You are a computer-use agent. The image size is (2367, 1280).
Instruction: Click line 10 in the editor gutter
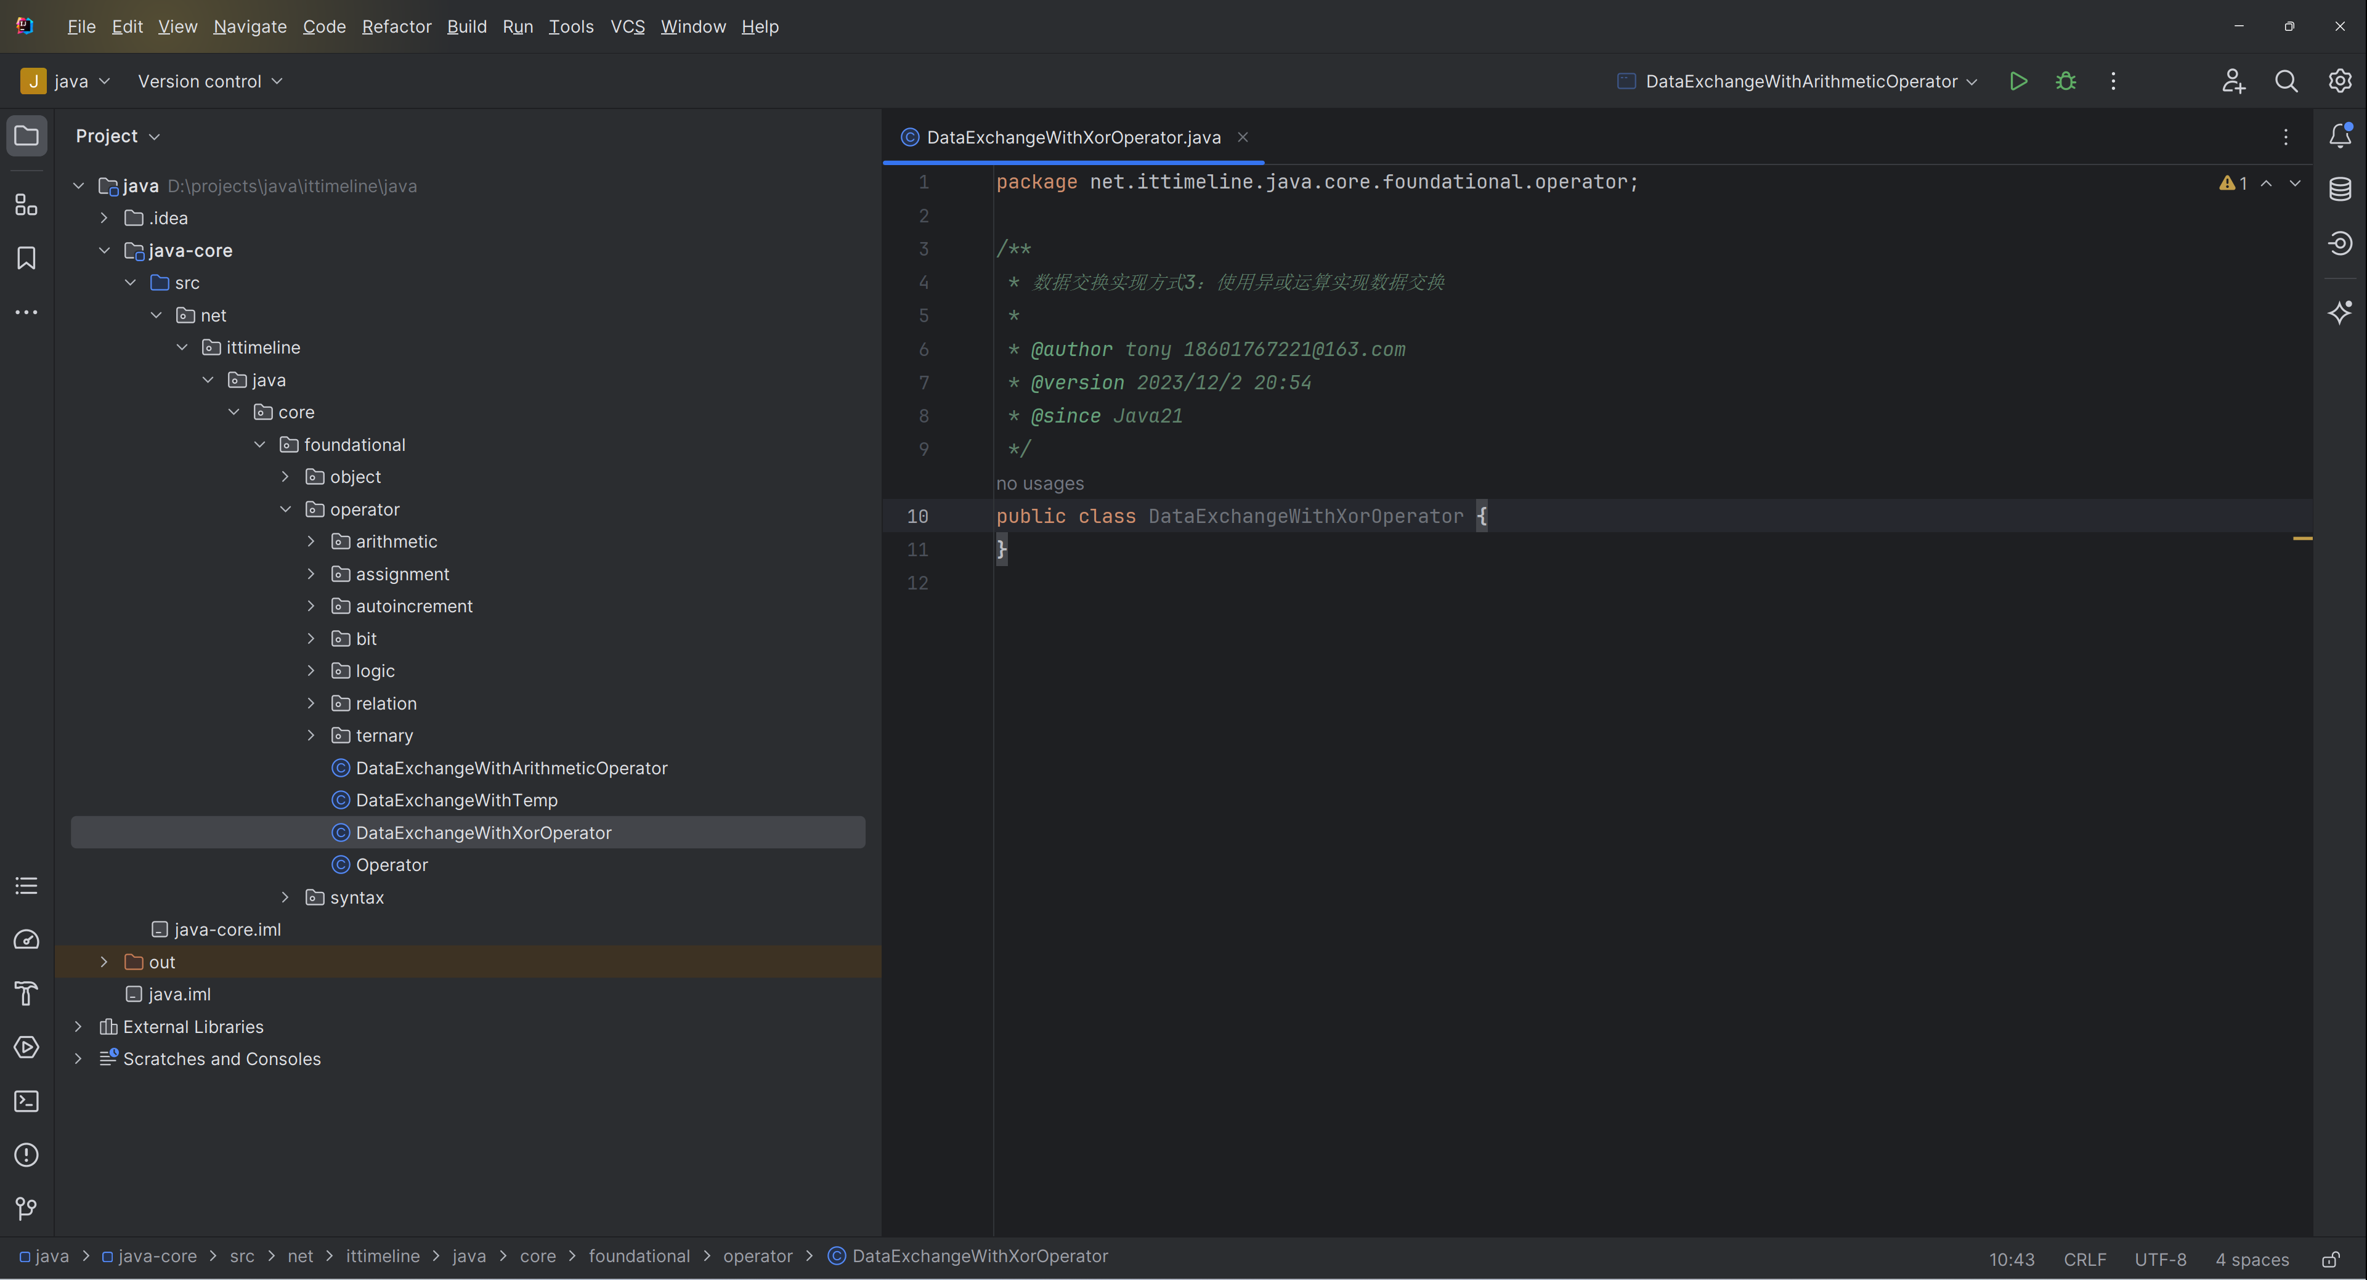point(917,516)
